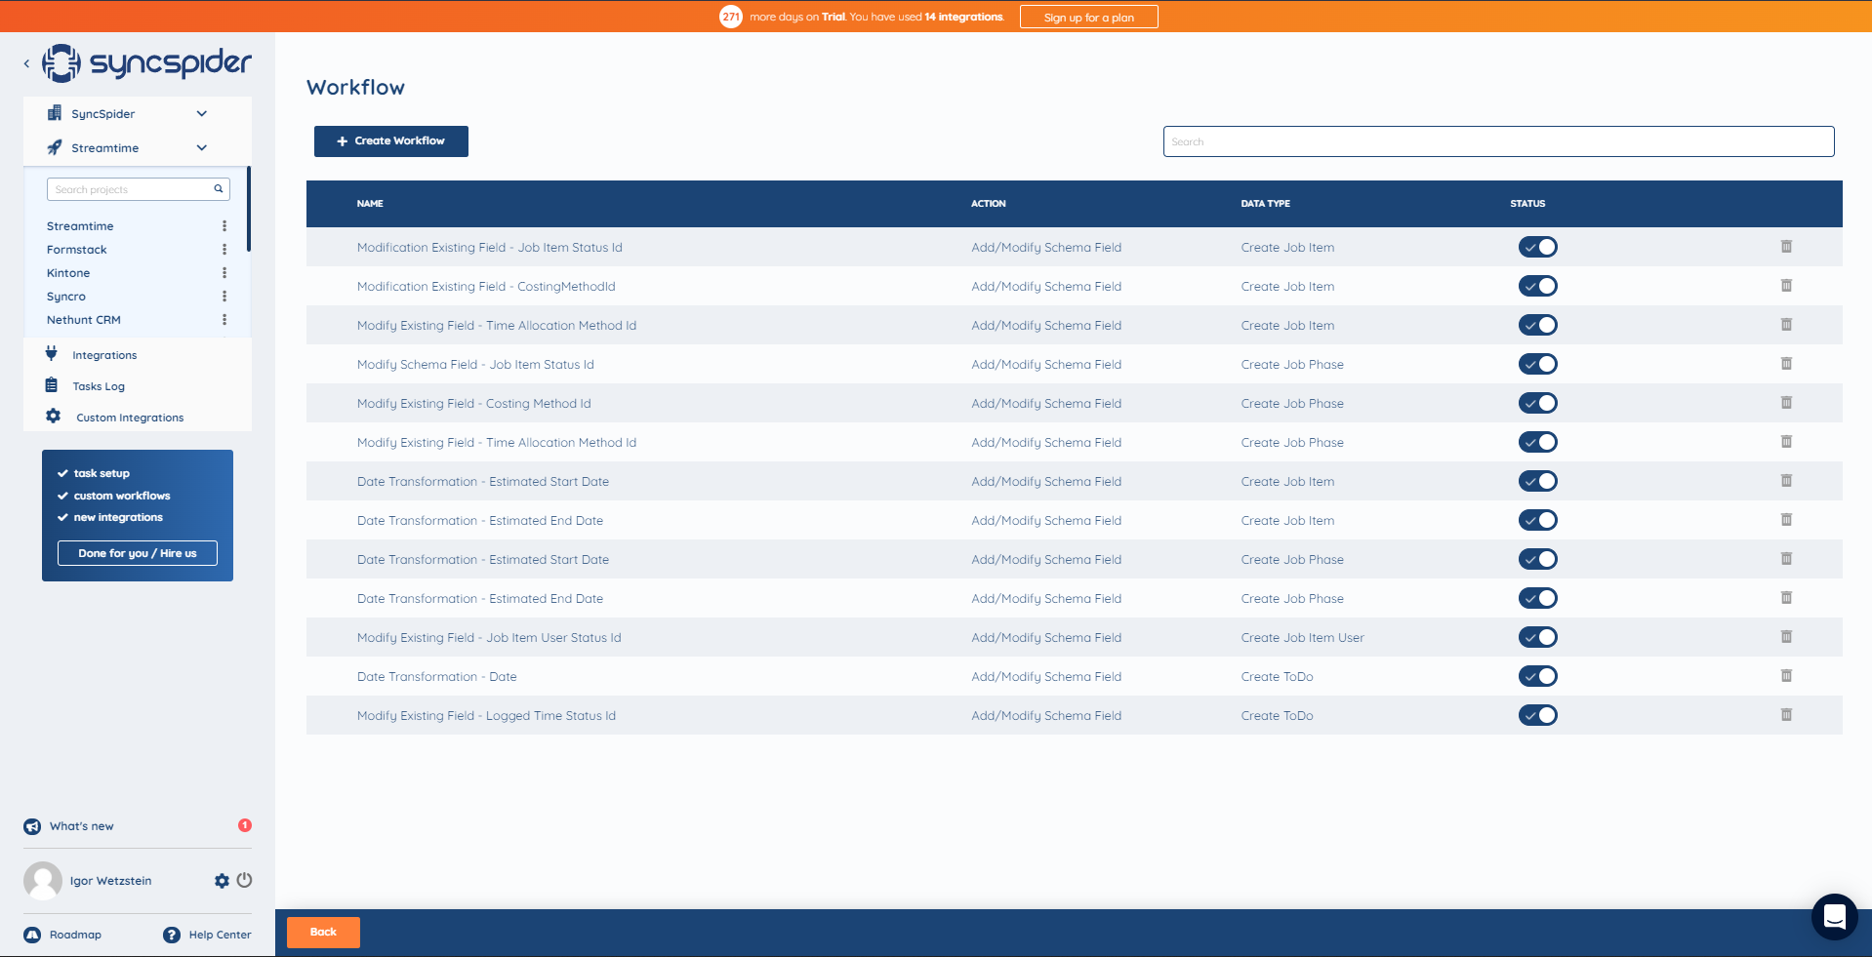Viewport: 1872px width, 957px height.
Task: Open the Syncro project options menu
Action: click(224, 297)
